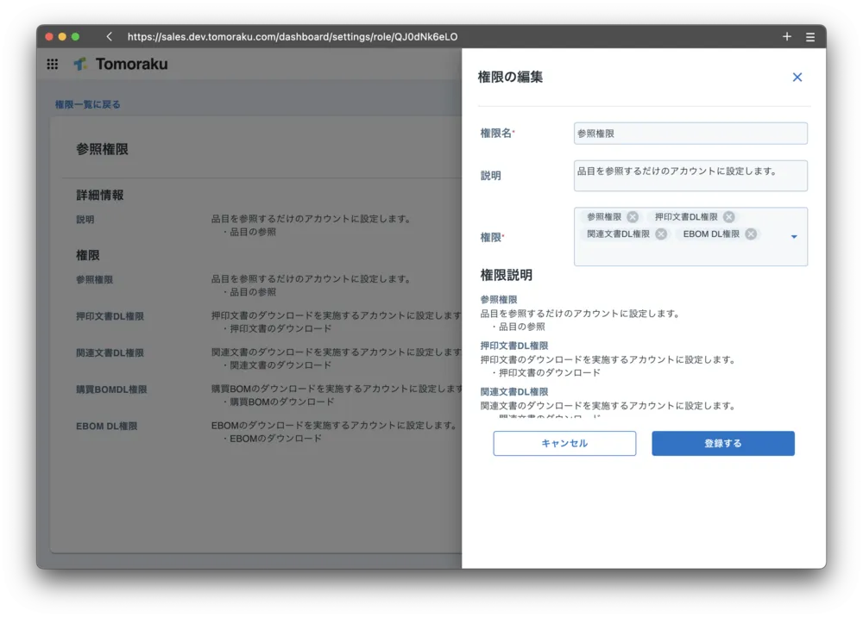Viewport: 863px width, 617px height.
Task: Open the browser hamburger menu
Action: pyautogui.click(x=810, y=36)
